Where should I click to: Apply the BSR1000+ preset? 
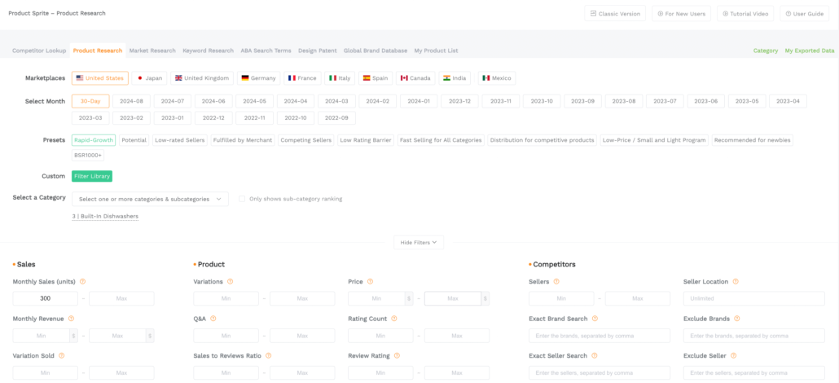coord(88,156)
